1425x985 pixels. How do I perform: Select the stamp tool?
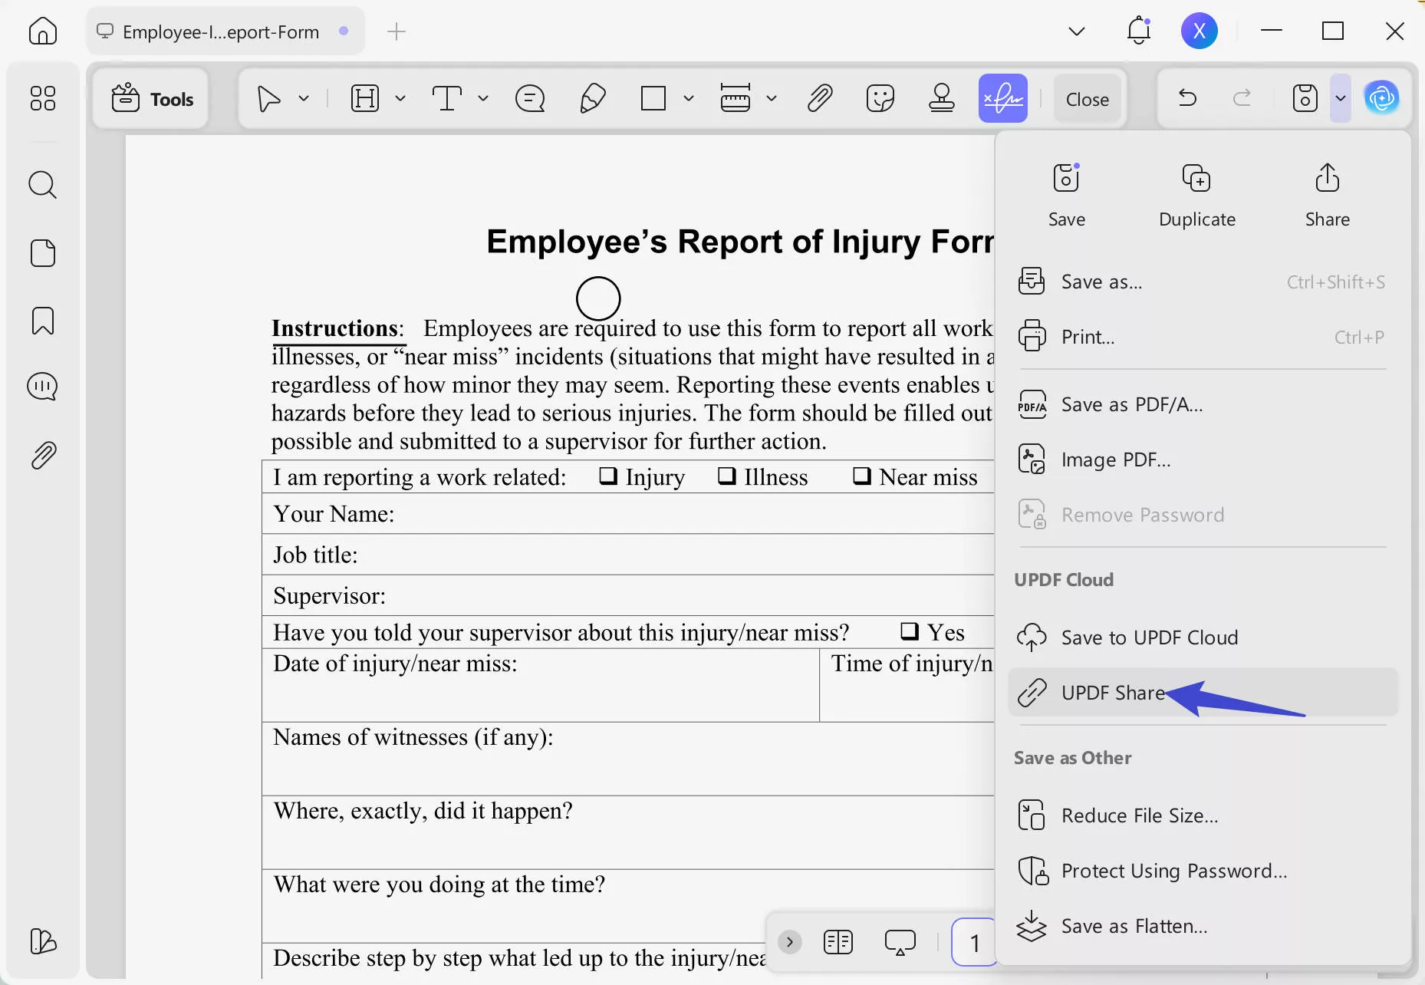pyautogui.click(x=942, y=98)
